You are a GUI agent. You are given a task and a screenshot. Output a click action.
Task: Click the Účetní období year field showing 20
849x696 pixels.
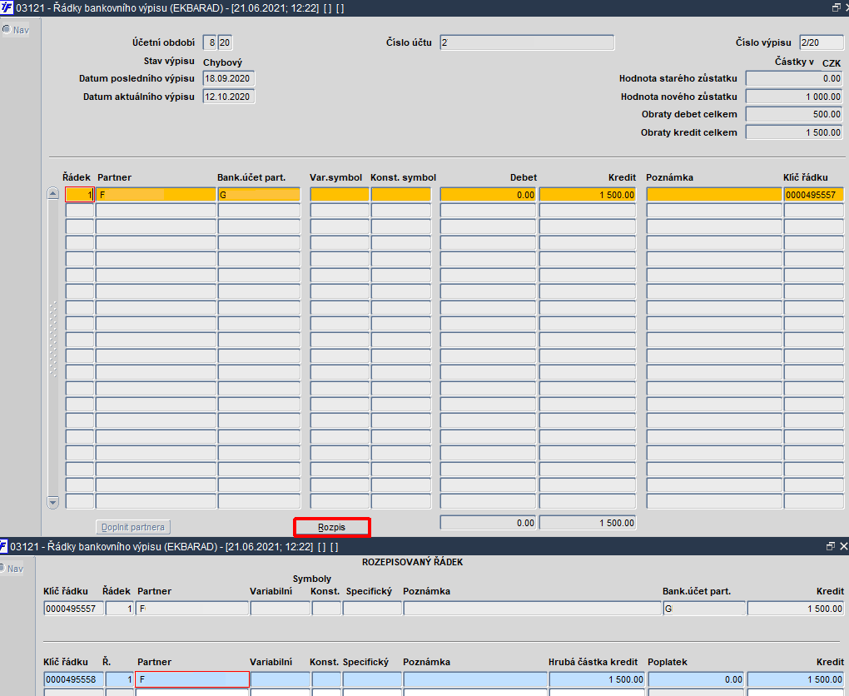(225, 42)
